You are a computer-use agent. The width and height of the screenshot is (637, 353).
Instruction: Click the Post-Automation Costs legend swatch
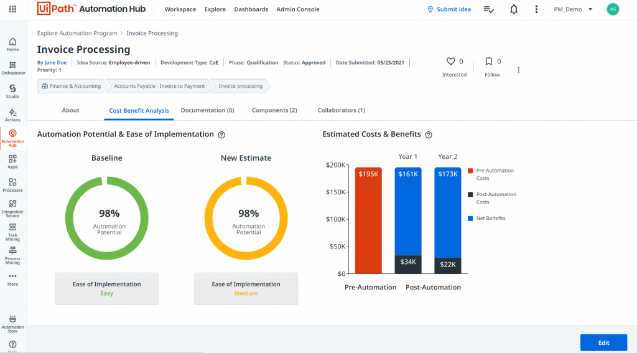[470, 195]
